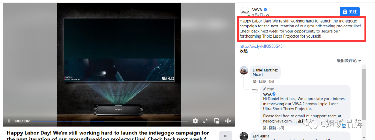Expand the video to fullscreen
This screenshot has width=375, height=140.
click(206, 121)
